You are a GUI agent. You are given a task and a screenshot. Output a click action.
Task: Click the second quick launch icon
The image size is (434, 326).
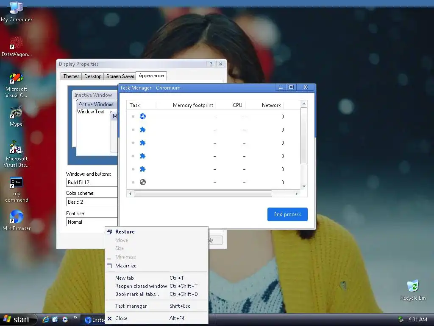(55, 319)
